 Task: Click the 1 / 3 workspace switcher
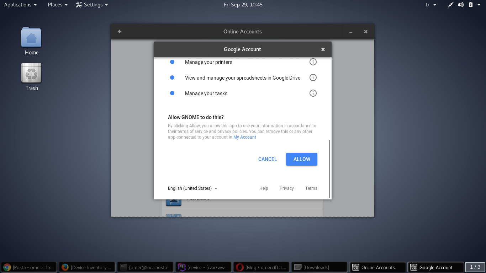[475, 267]
